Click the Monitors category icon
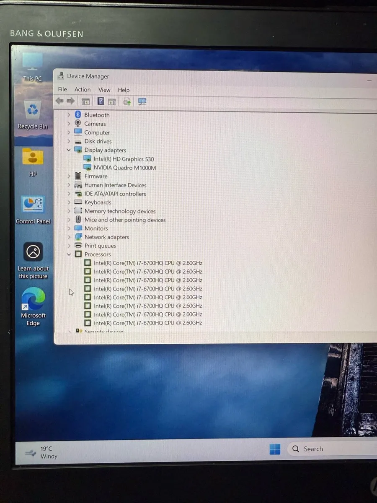377x503 pixels. tap(78, 228)
